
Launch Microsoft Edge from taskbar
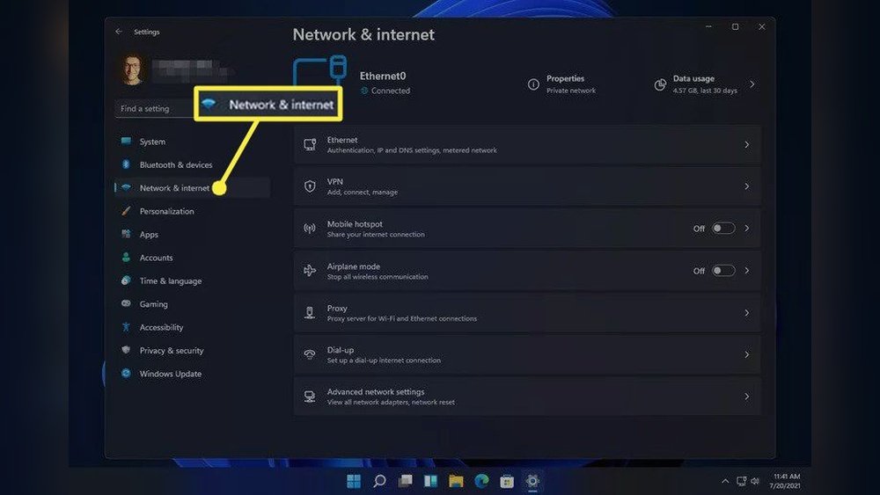[x=481, y=481]
